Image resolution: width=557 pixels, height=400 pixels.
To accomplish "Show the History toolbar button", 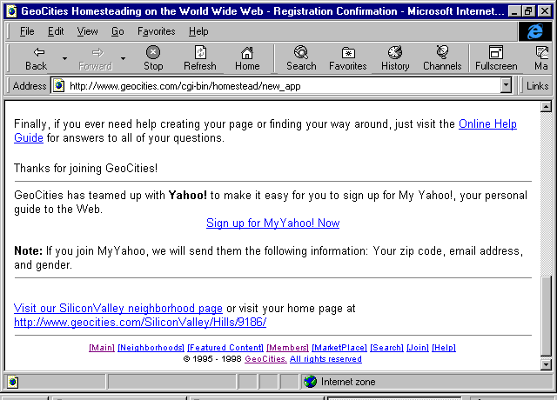I will (x=395, y=58).
